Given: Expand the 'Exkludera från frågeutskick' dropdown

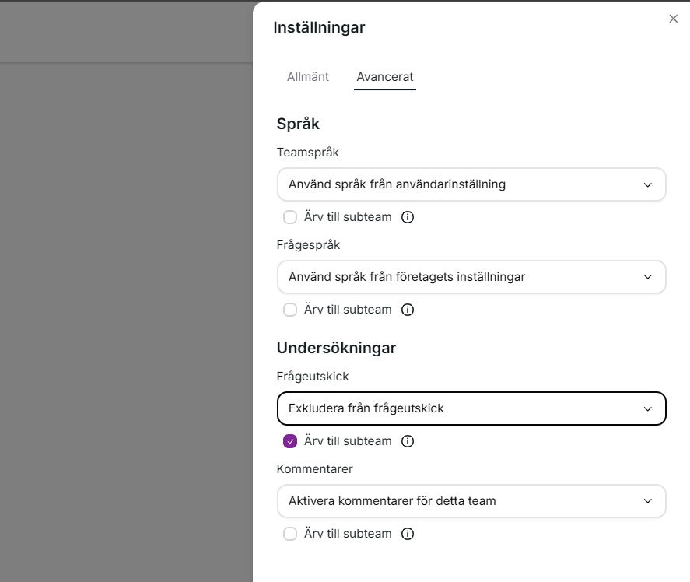Looking at the screenshot, I should 471,408.
